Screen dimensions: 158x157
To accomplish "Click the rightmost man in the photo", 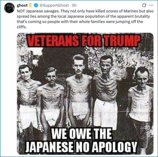I will pos(142,99).
